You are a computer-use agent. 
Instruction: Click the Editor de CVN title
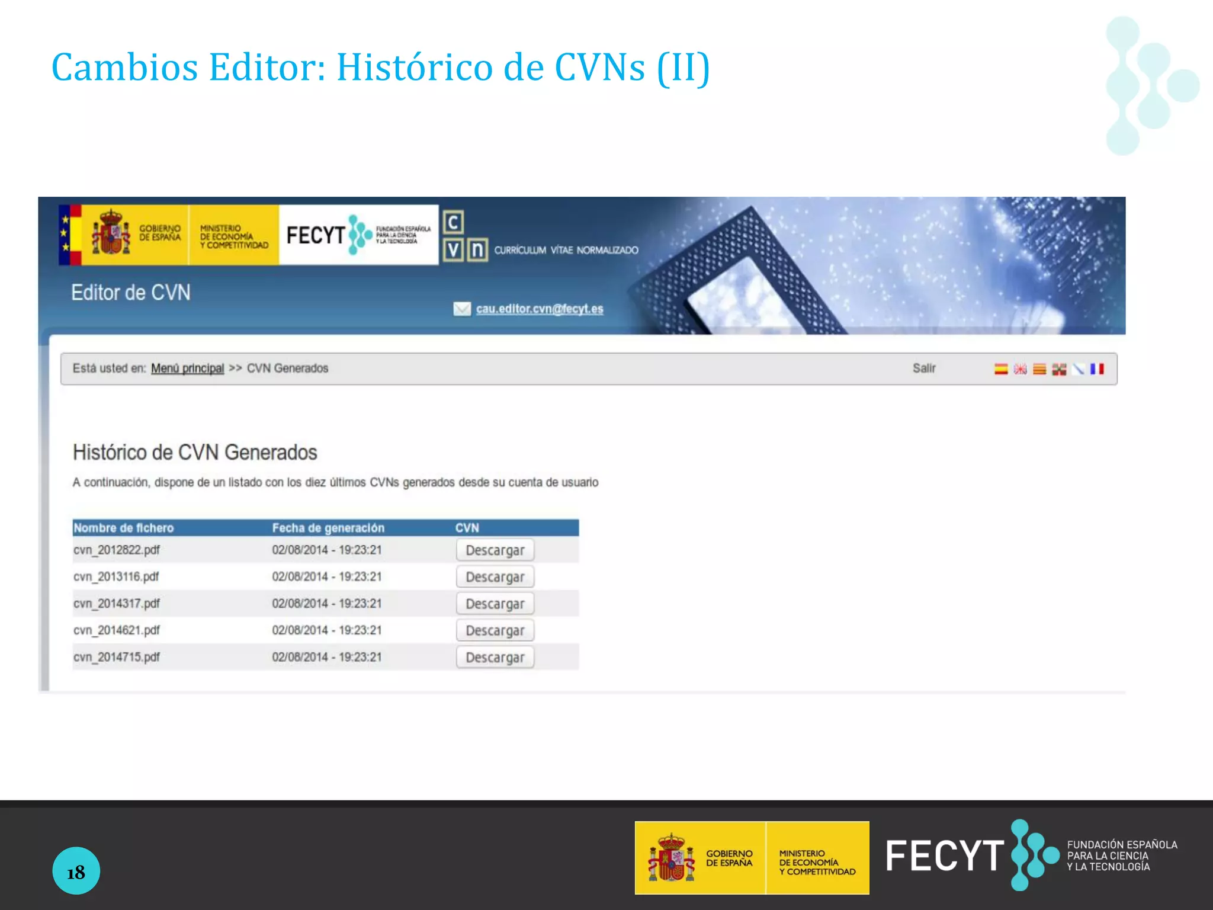(x=131, y=293)
